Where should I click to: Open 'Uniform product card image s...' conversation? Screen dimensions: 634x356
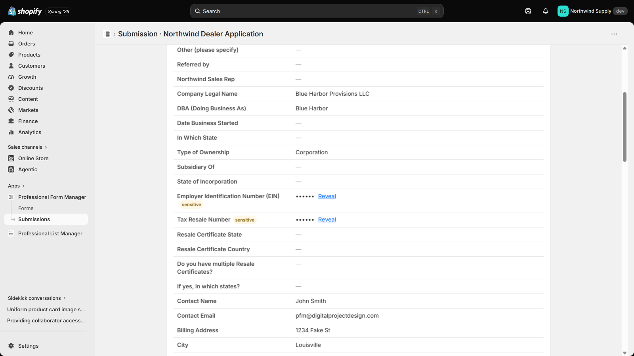(46, 309)
